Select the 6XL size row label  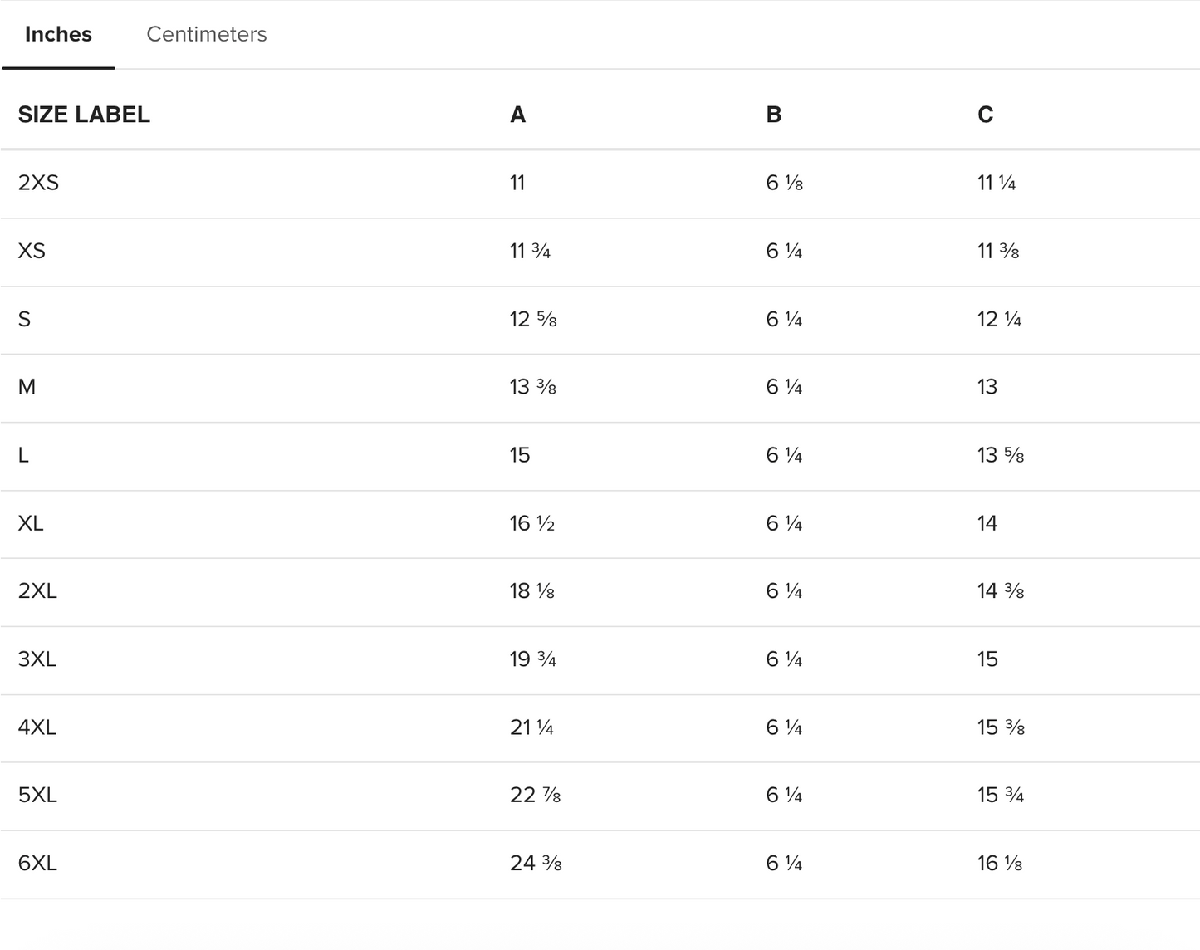coord(37,864)
